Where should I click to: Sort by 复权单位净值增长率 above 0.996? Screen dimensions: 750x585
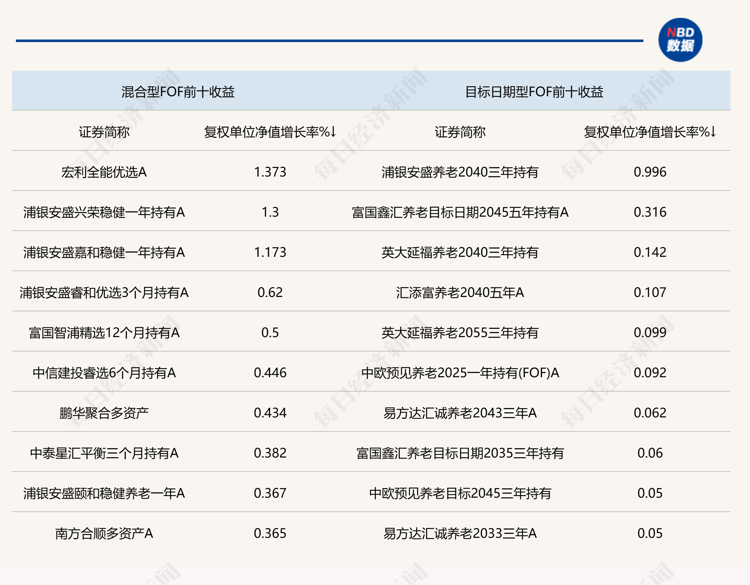(x=650, y=132)
